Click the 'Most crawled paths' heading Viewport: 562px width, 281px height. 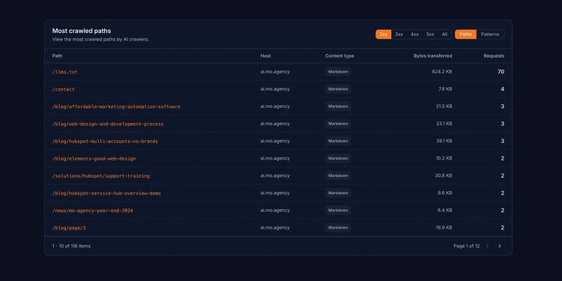82,31
